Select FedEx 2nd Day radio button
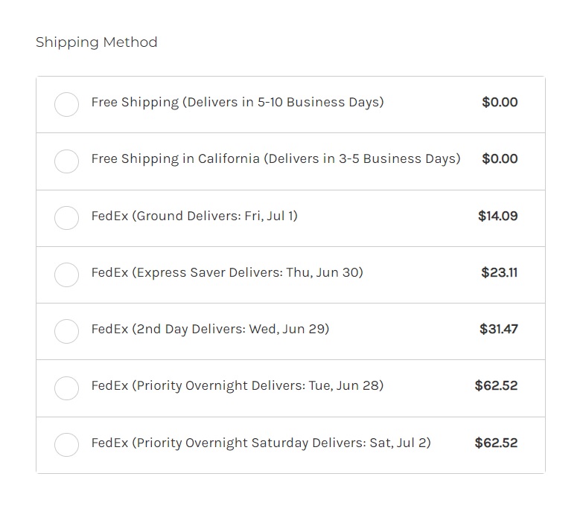 [x=67, y=331]
